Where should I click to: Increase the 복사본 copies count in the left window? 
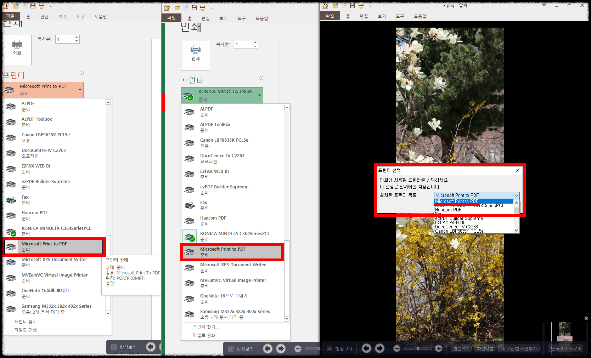(77, 37)
